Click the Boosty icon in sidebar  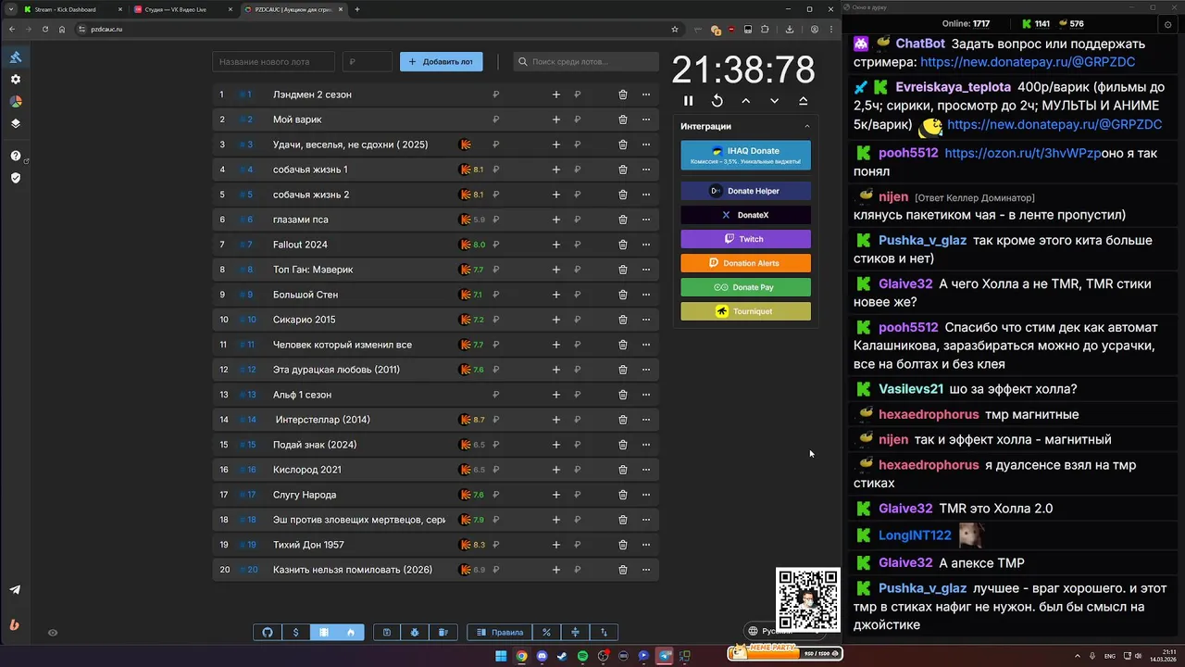point(15,624)
